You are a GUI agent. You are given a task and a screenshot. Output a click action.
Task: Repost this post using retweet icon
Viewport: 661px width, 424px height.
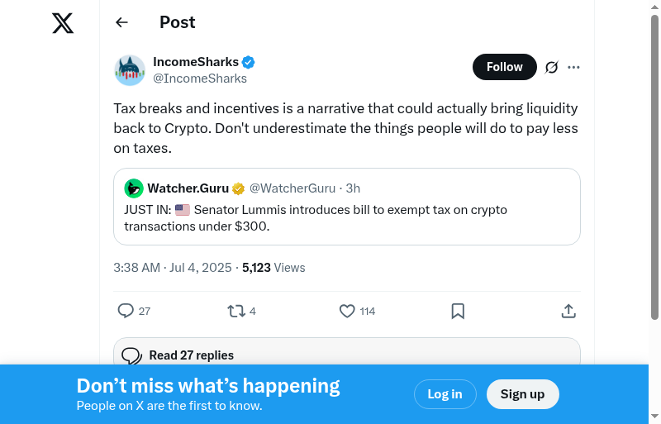(x=235, y=311)
